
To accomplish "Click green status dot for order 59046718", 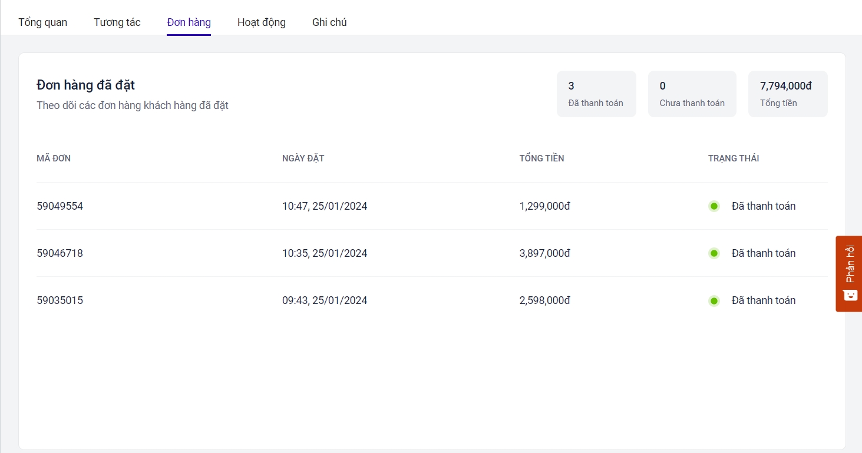I will coord(714,253).
